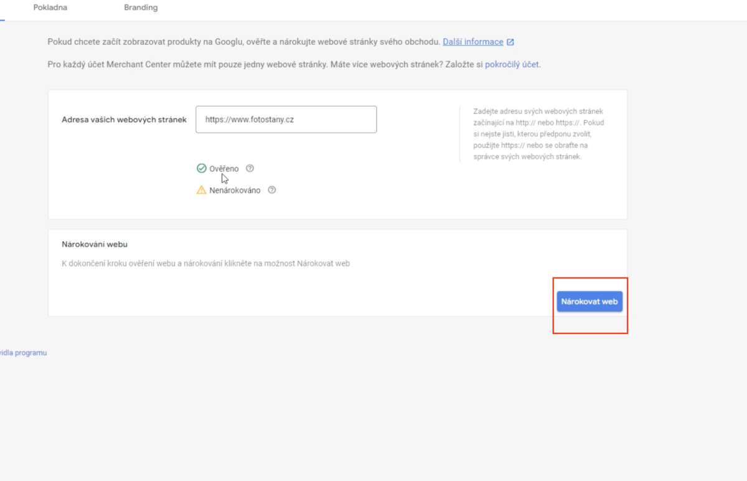Click the yellow Nenárokováno warning icon

coord(201,190)
